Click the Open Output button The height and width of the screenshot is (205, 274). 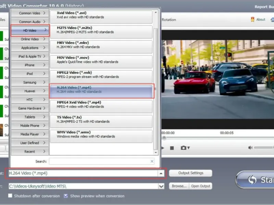(201, 186)
